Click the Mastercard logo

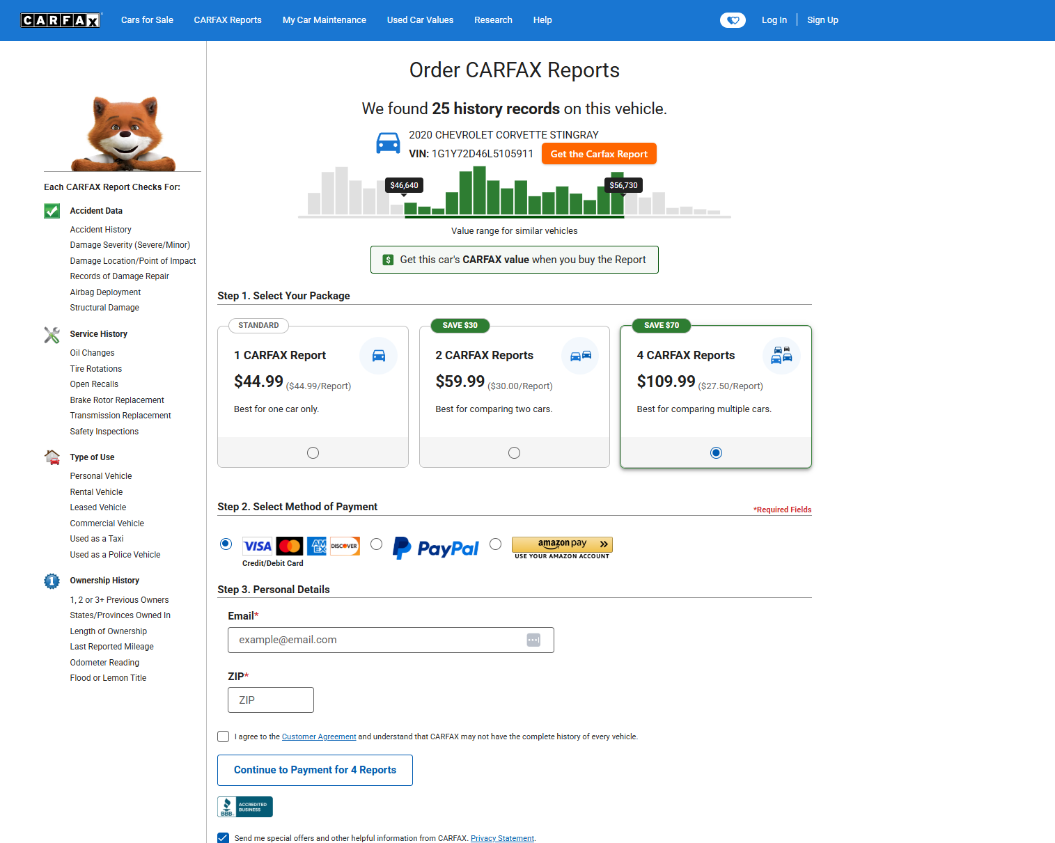pos(290,546)
